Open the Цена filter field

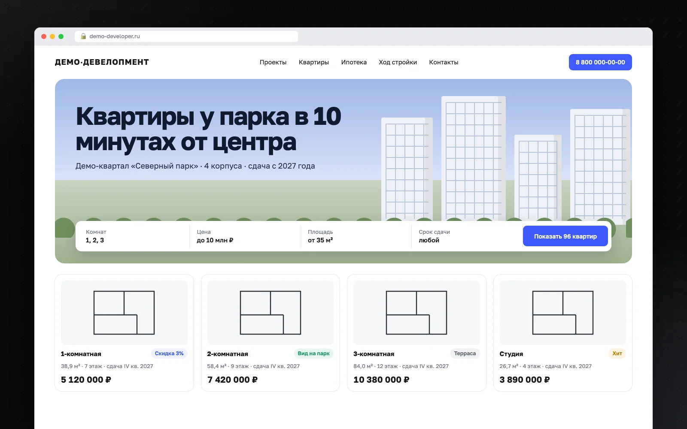(245, 236)
